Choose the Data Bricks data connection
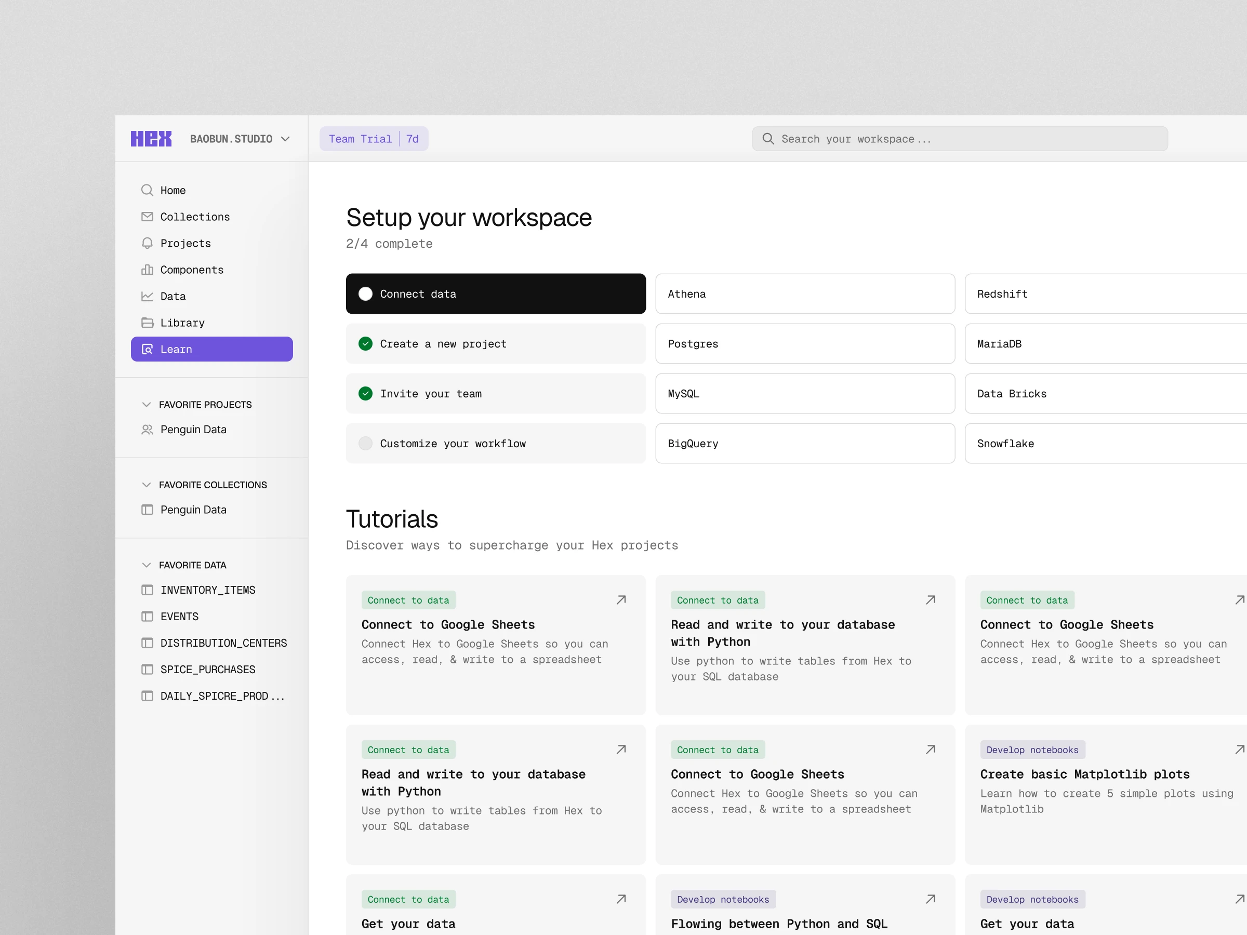Image resolution: width=1247 pixels, height=935 pixels. tap(1106, 393)
